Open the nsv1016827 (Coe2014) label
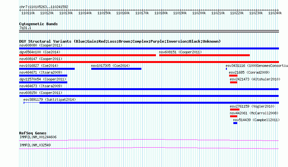The width and height of the screenshot is (288, 167). click(39, 66)
